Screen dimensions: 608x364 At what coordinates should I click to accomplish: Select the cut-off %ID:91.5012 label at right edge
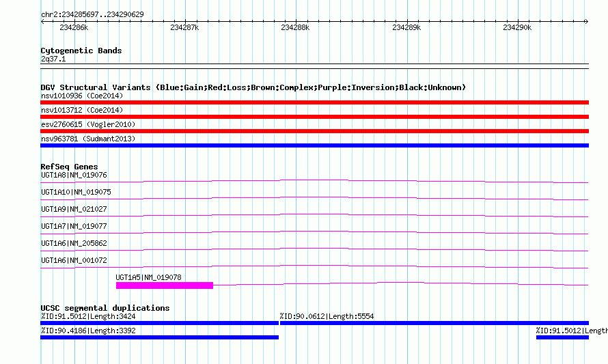pyautogui.click(x=572, y=331)
